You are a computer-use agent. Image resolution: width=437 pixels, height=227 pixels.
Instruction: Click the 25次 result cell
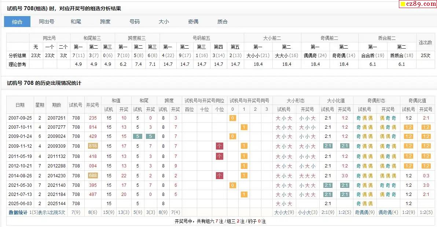(x=425, y=55)
